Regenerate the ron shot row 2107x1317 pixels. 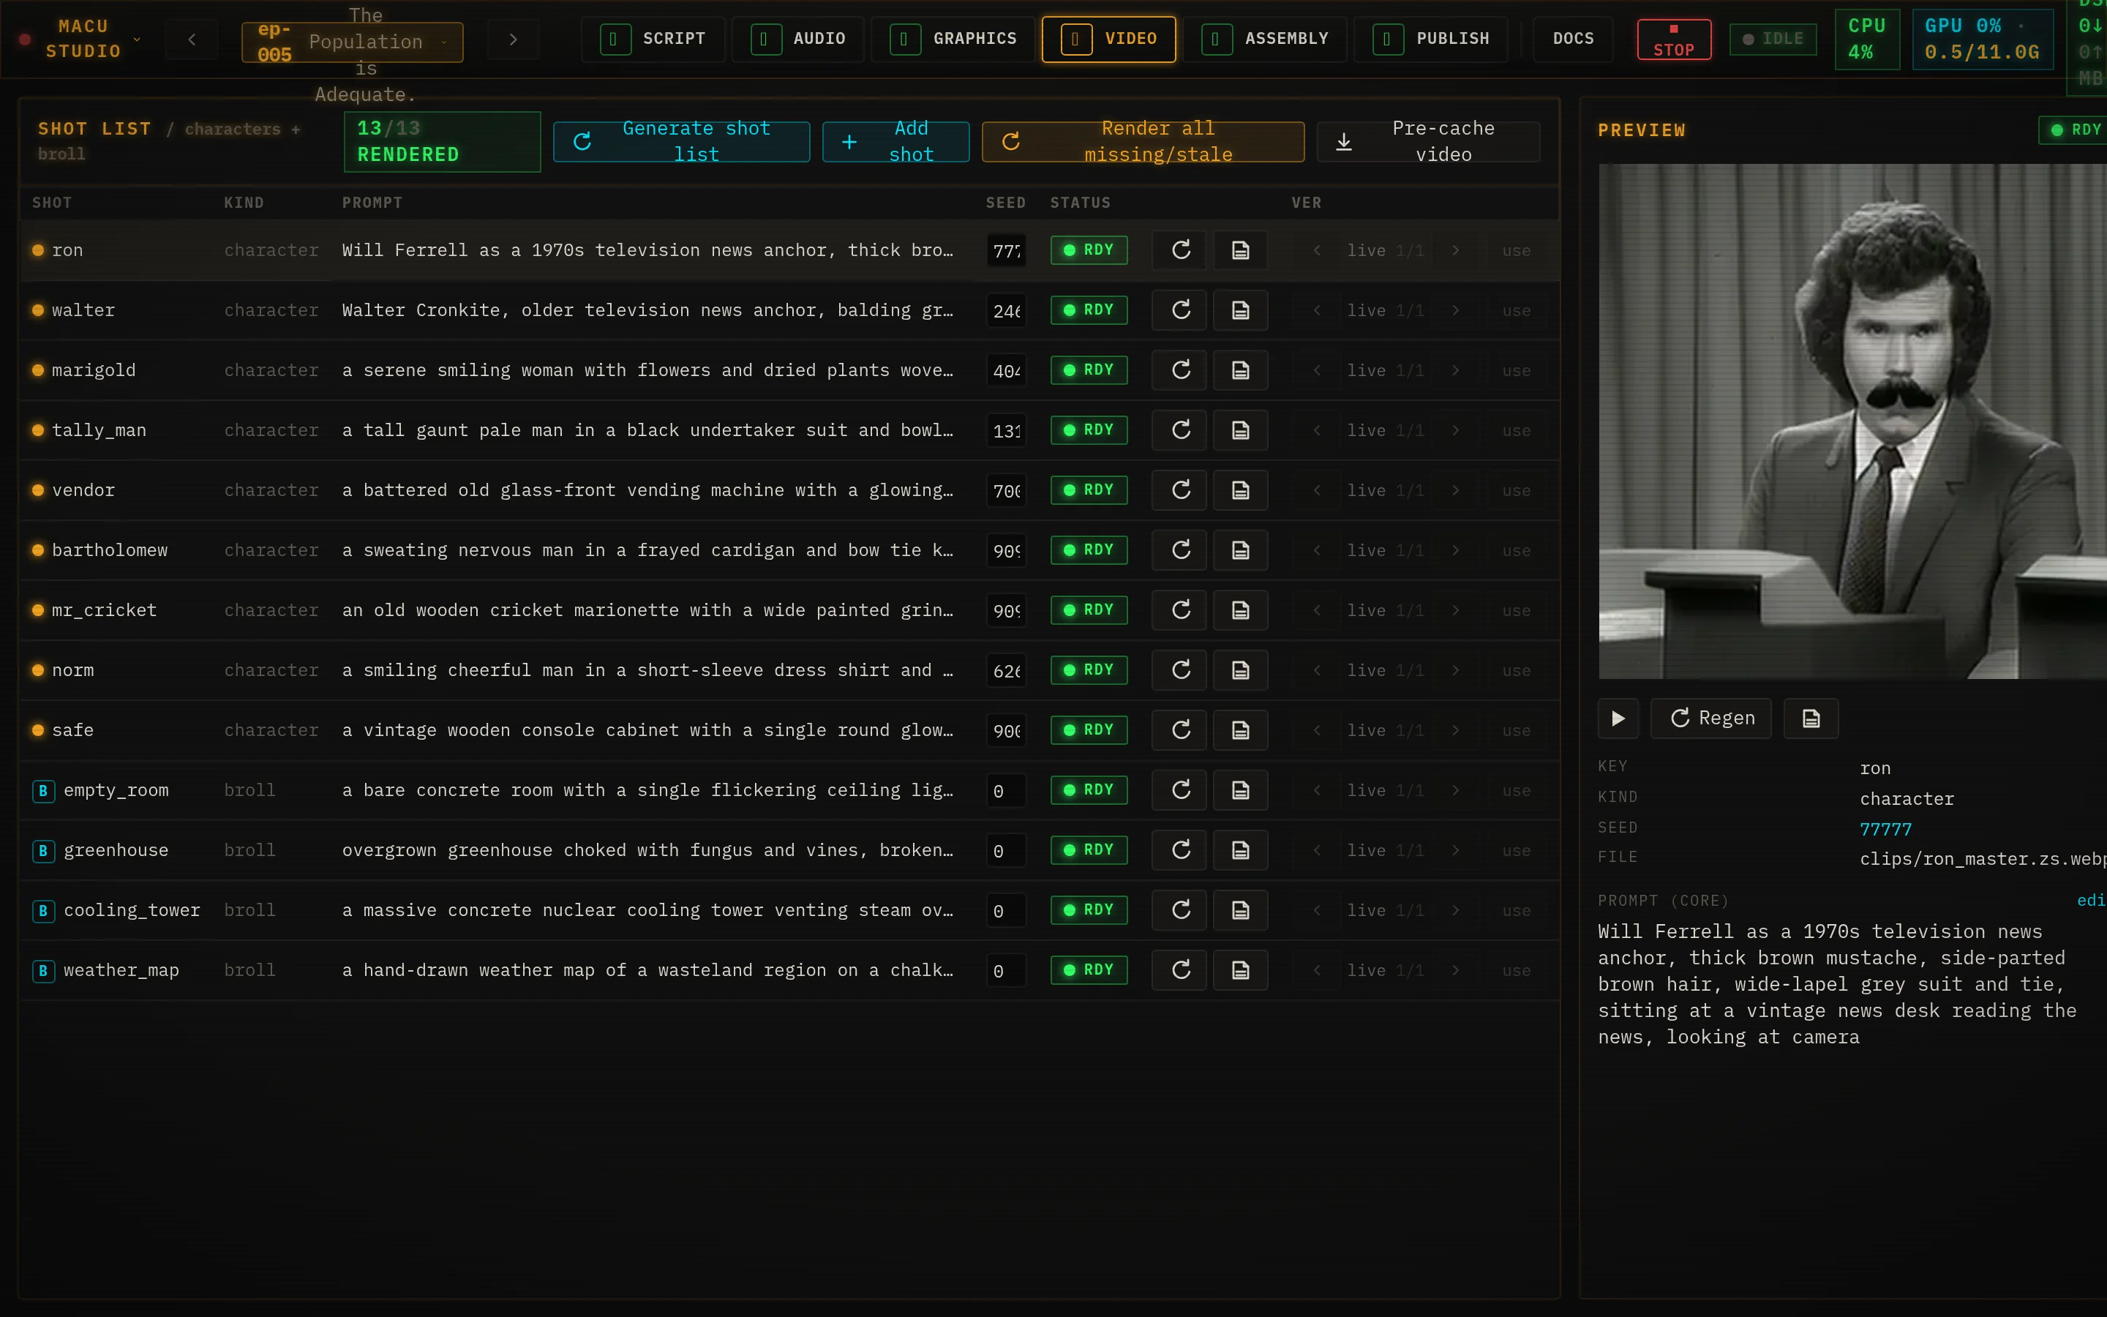pos(1180,250)
